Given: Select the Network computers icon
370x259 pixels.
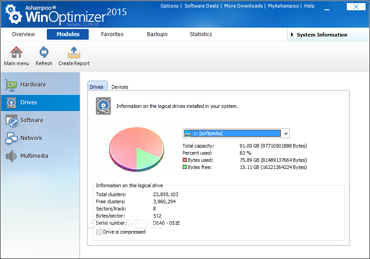Looking at the screenshot, I should pos(11,138).
